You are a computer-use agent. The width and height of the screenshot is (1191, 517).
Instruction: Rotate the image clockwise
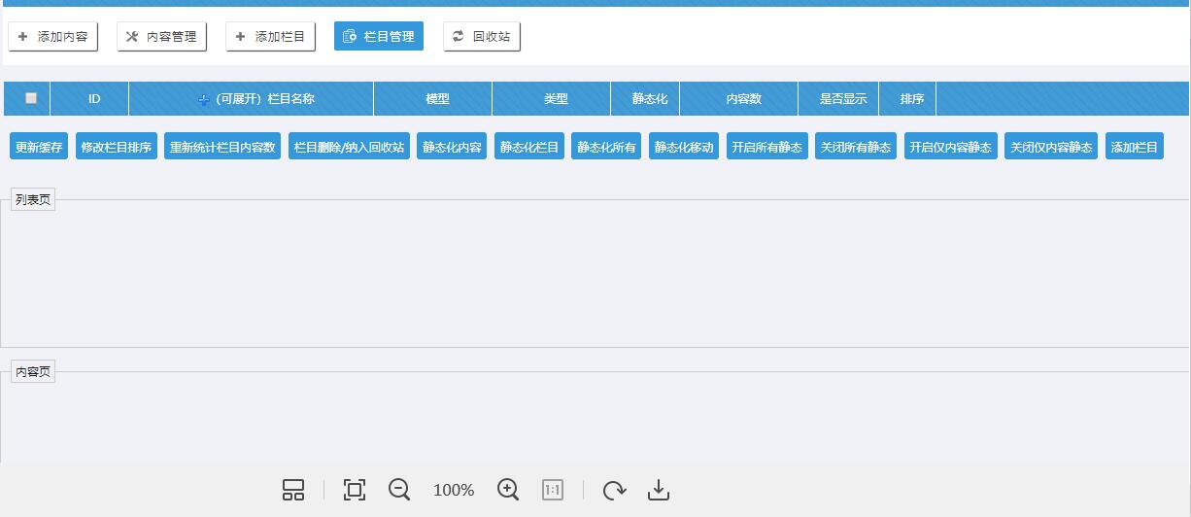coord(614,490)
